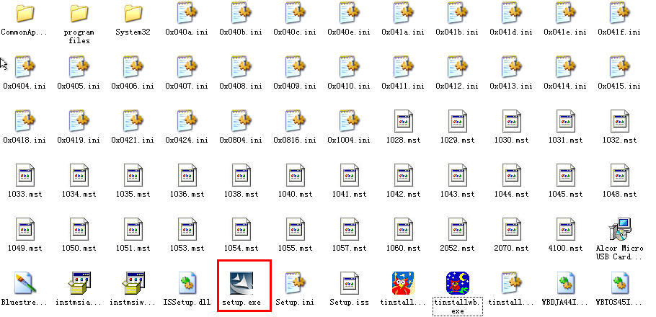This screenshot has height=317, width=656.
Task: Select the WBDJA44I... file icon
Action: 566,283
